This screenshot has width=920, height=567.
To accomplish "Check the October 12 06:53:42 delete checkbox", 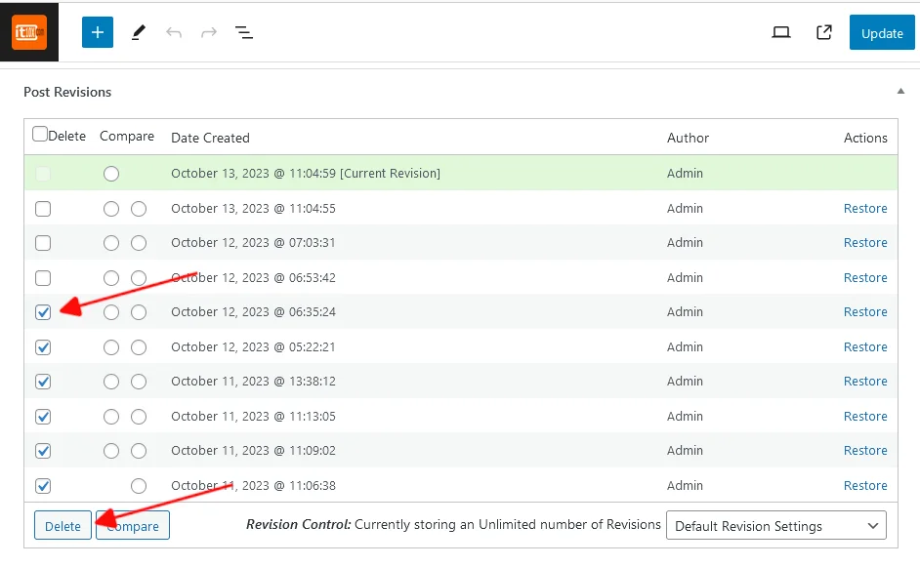I will pyautogui.click(x=43, y=278).
